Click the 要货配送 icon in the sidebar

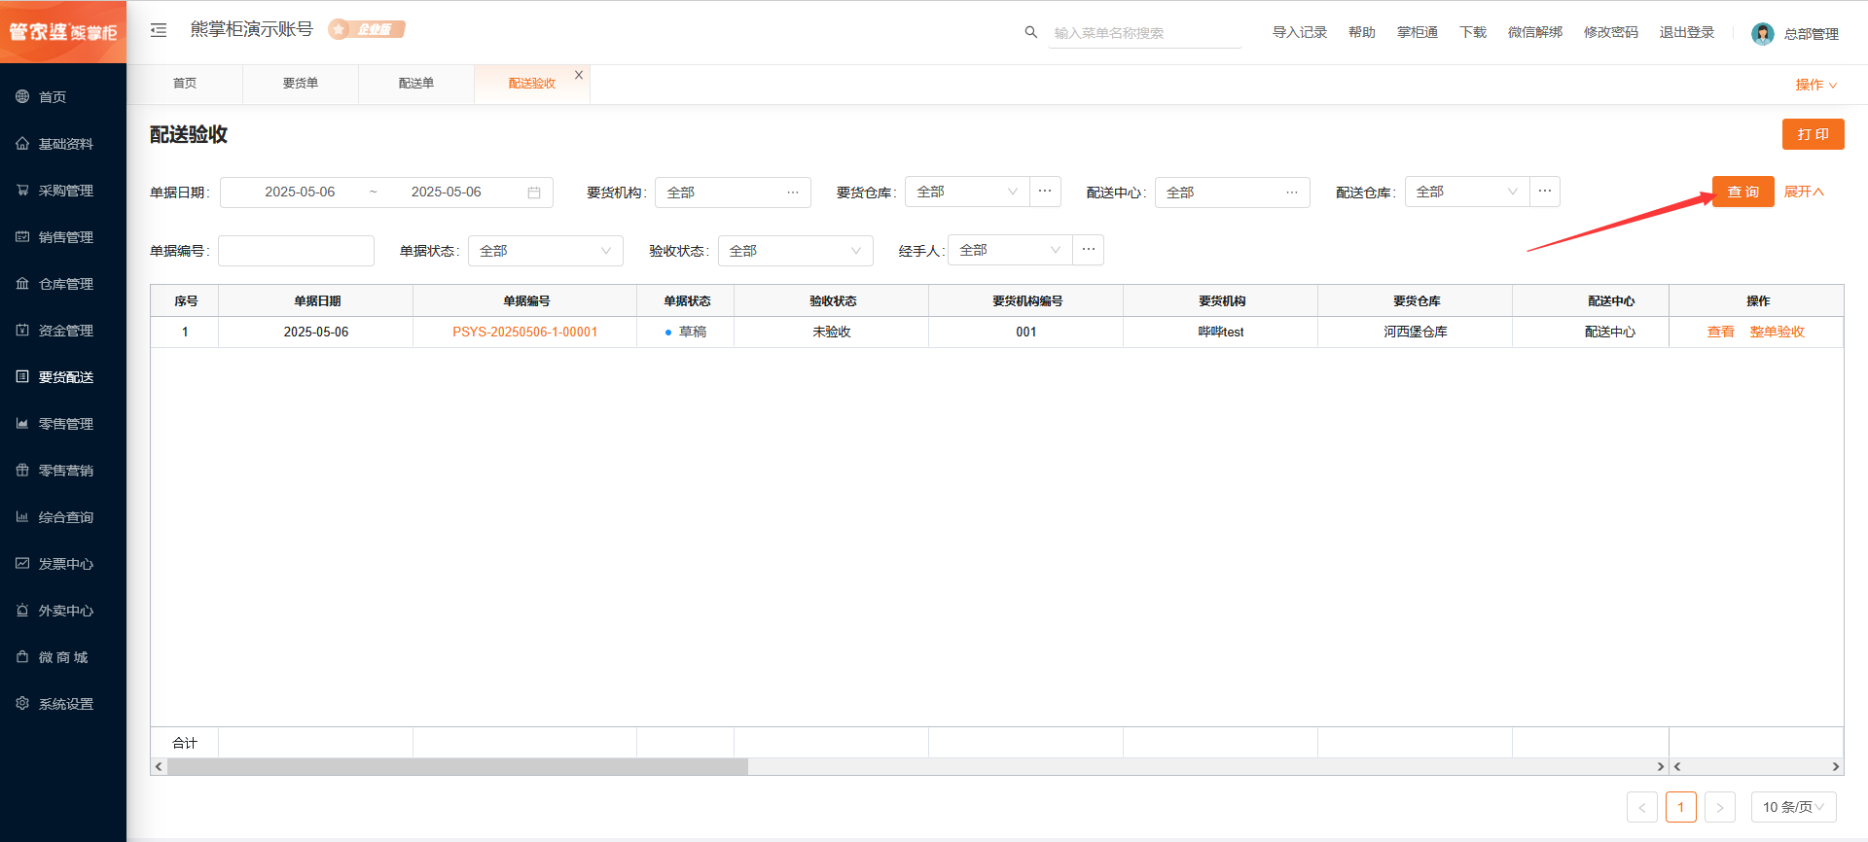tap(22, 376)
